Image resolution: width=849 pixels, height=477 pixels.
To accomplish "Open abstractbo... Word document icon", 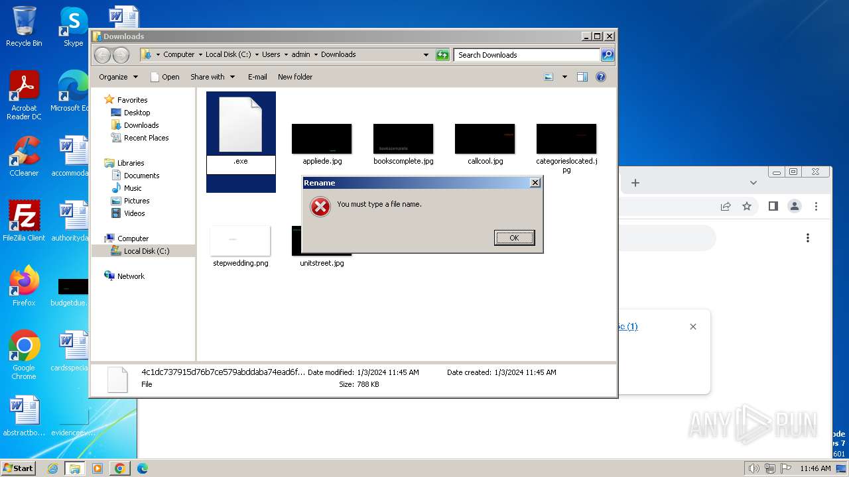I will (24, 416).
